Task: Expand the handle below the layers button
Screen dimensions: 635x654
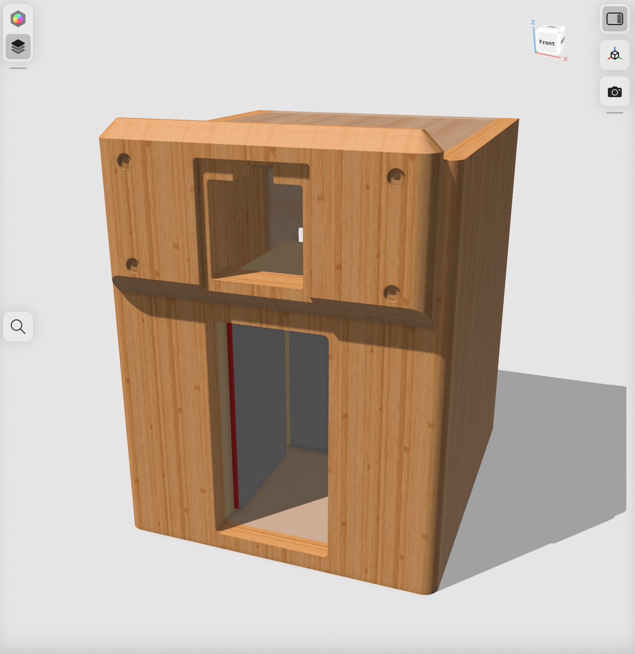Action: (18, 68)
